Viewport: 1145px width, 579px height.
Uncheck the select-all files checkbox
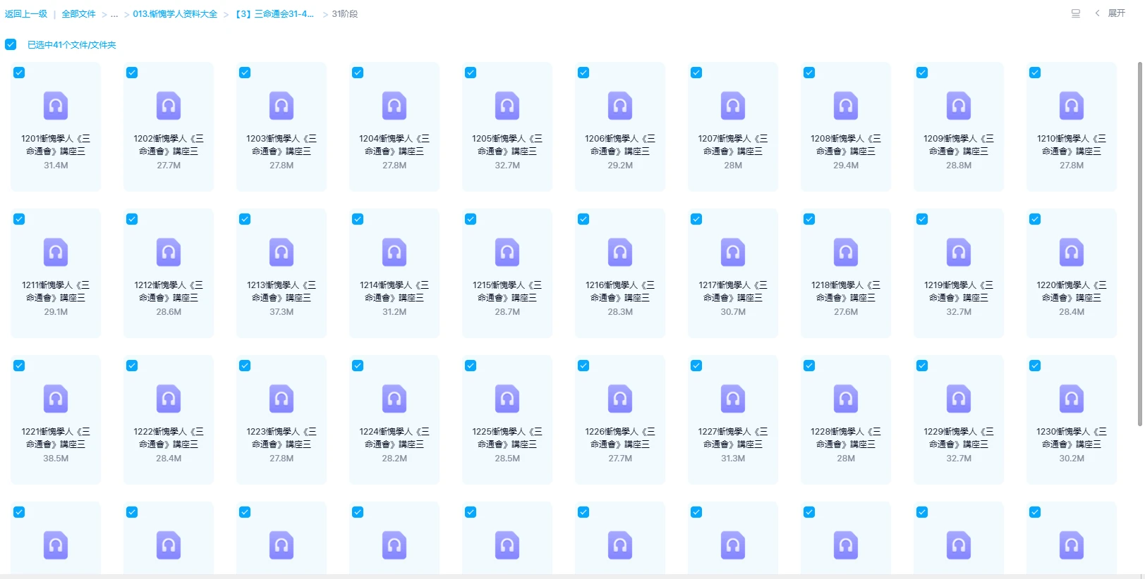pos(11,44)
